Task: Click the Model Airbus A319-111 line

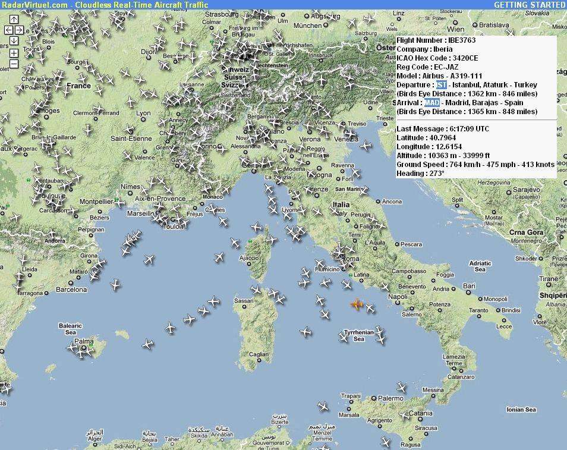Action: point(439,76)
